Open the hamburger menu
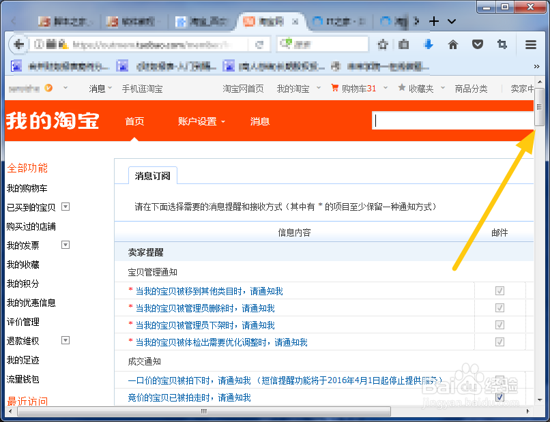The width and height of the screenshot is (550, 422). 531,44
